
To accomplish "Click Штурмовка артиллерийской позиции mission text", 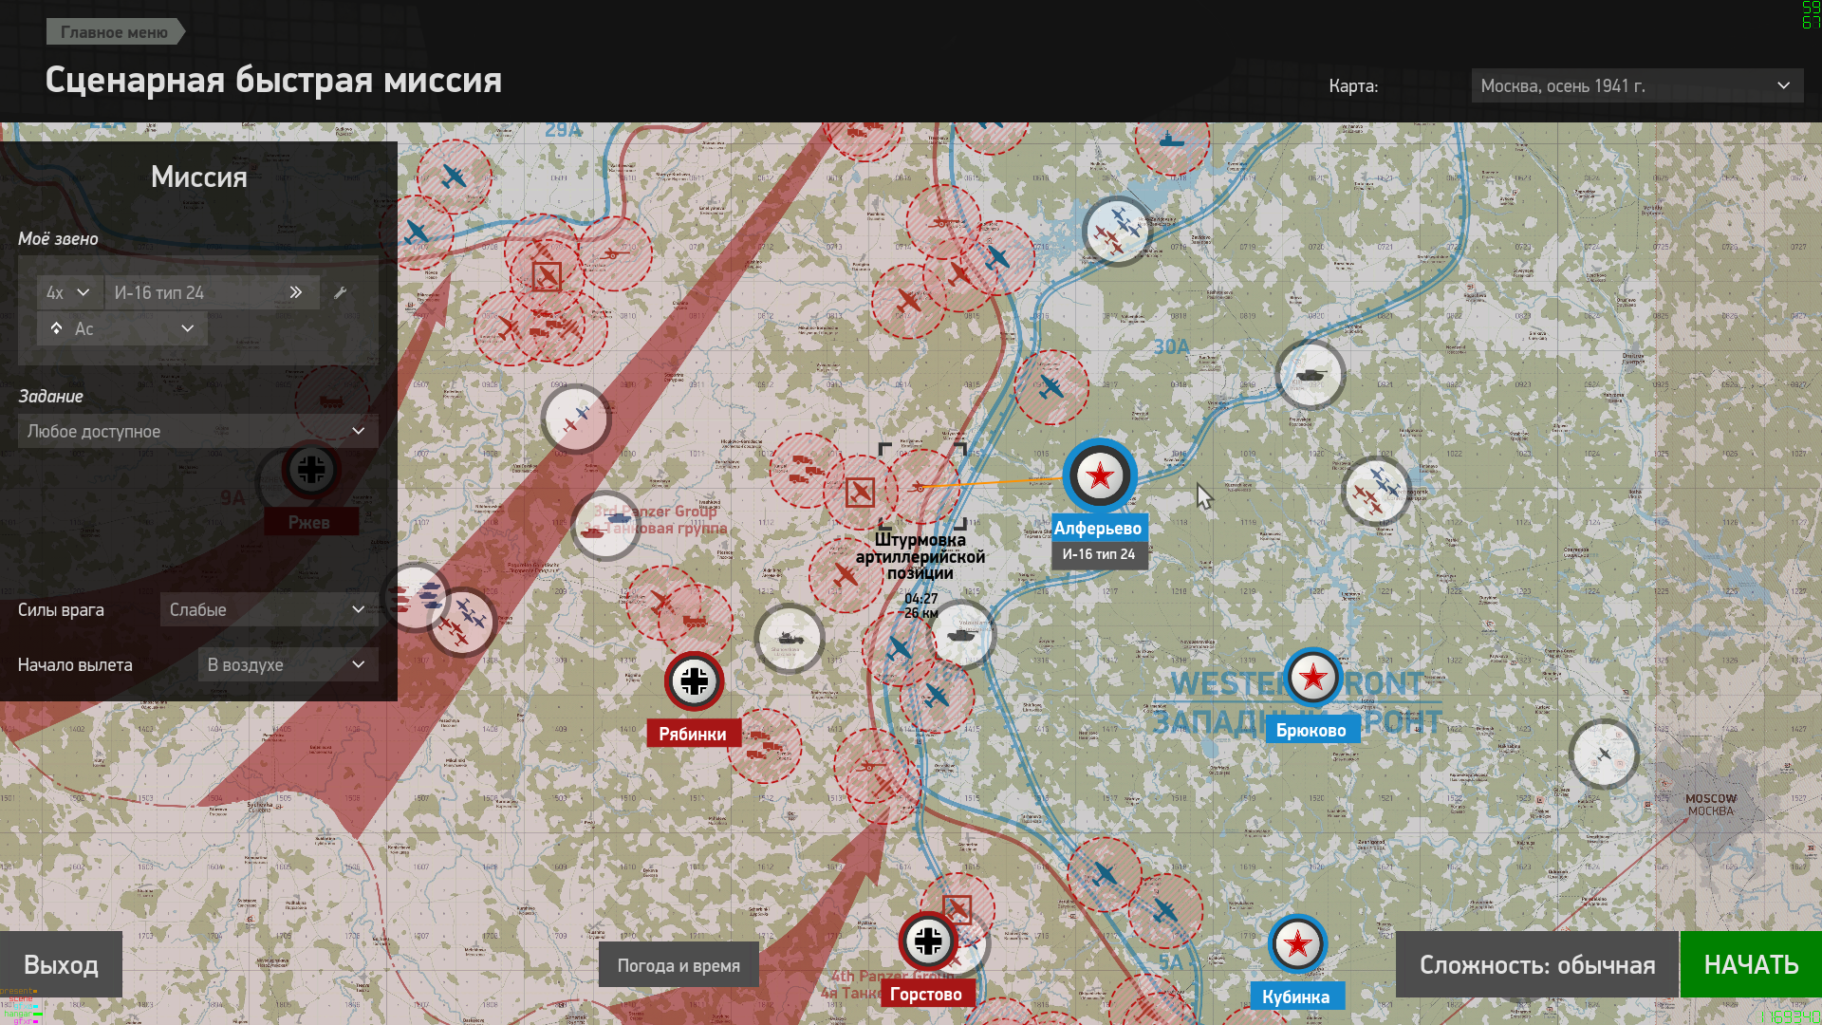I will point(920,556).
